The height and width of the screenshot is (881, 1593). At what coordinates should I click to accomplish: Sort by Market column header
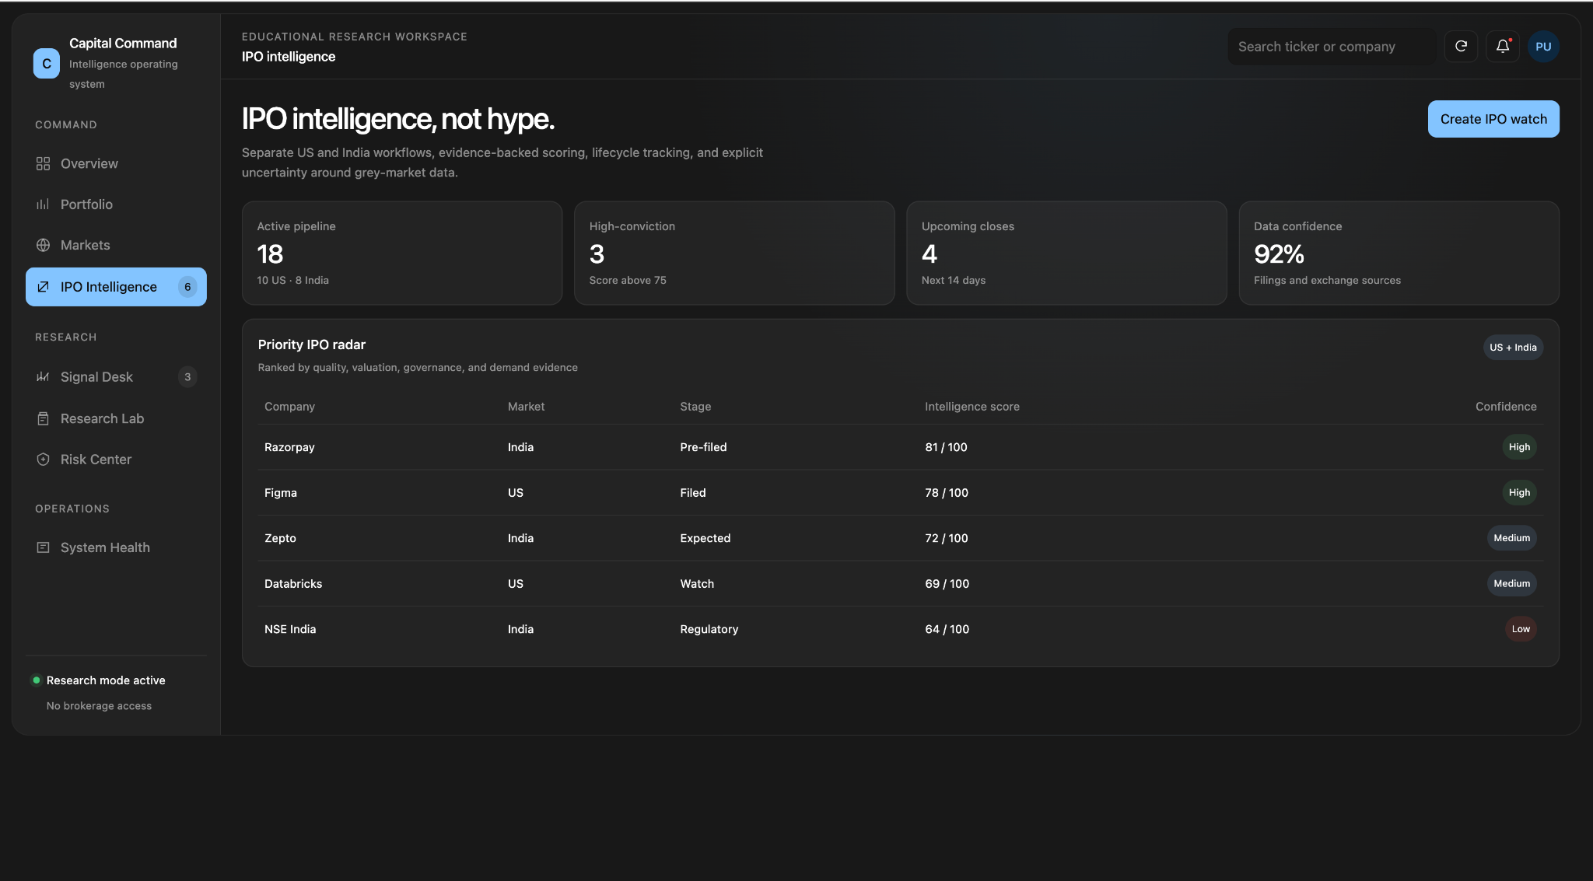[x=526, y=407]
